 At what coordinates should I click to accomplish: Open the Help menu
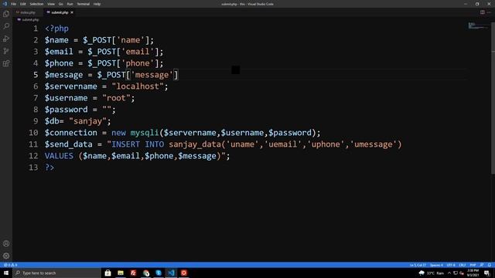click(x=97, y=4)
